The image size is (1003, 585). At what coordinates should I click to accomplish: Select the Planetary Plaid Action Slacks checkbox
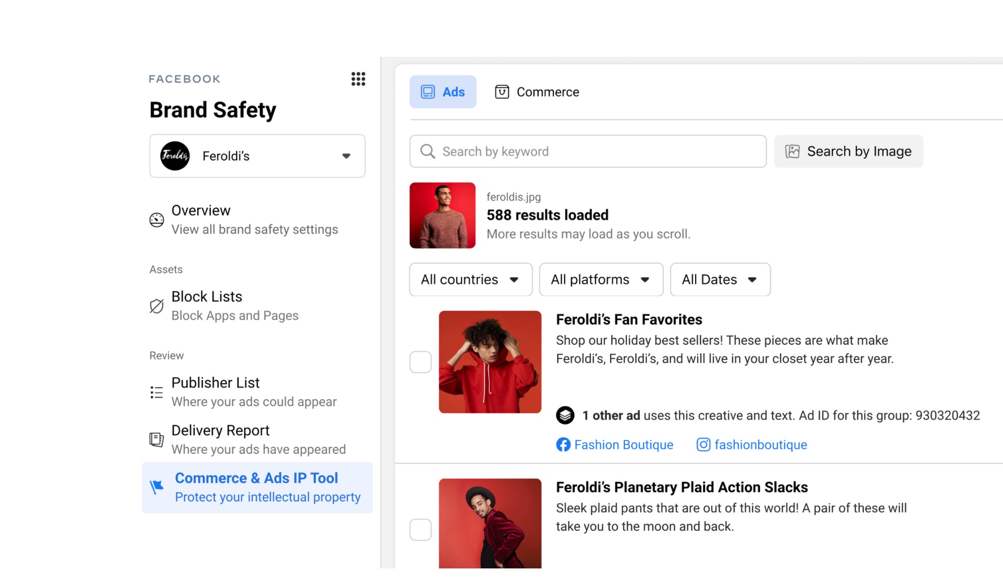click(x=420, y=530)
